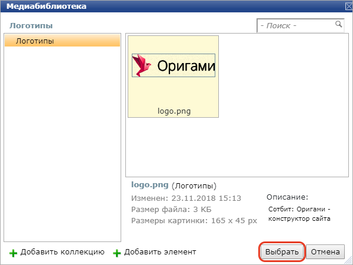Image resolution: width=353 pixels, height=265 pixels.
Task: Click the logo.png caption under thumbnail
Action: pos(174,111)
